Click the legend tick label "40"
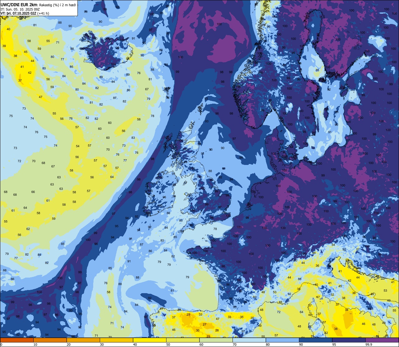The height and width of the screenshot is (347, 399). [x=135, y=345]
